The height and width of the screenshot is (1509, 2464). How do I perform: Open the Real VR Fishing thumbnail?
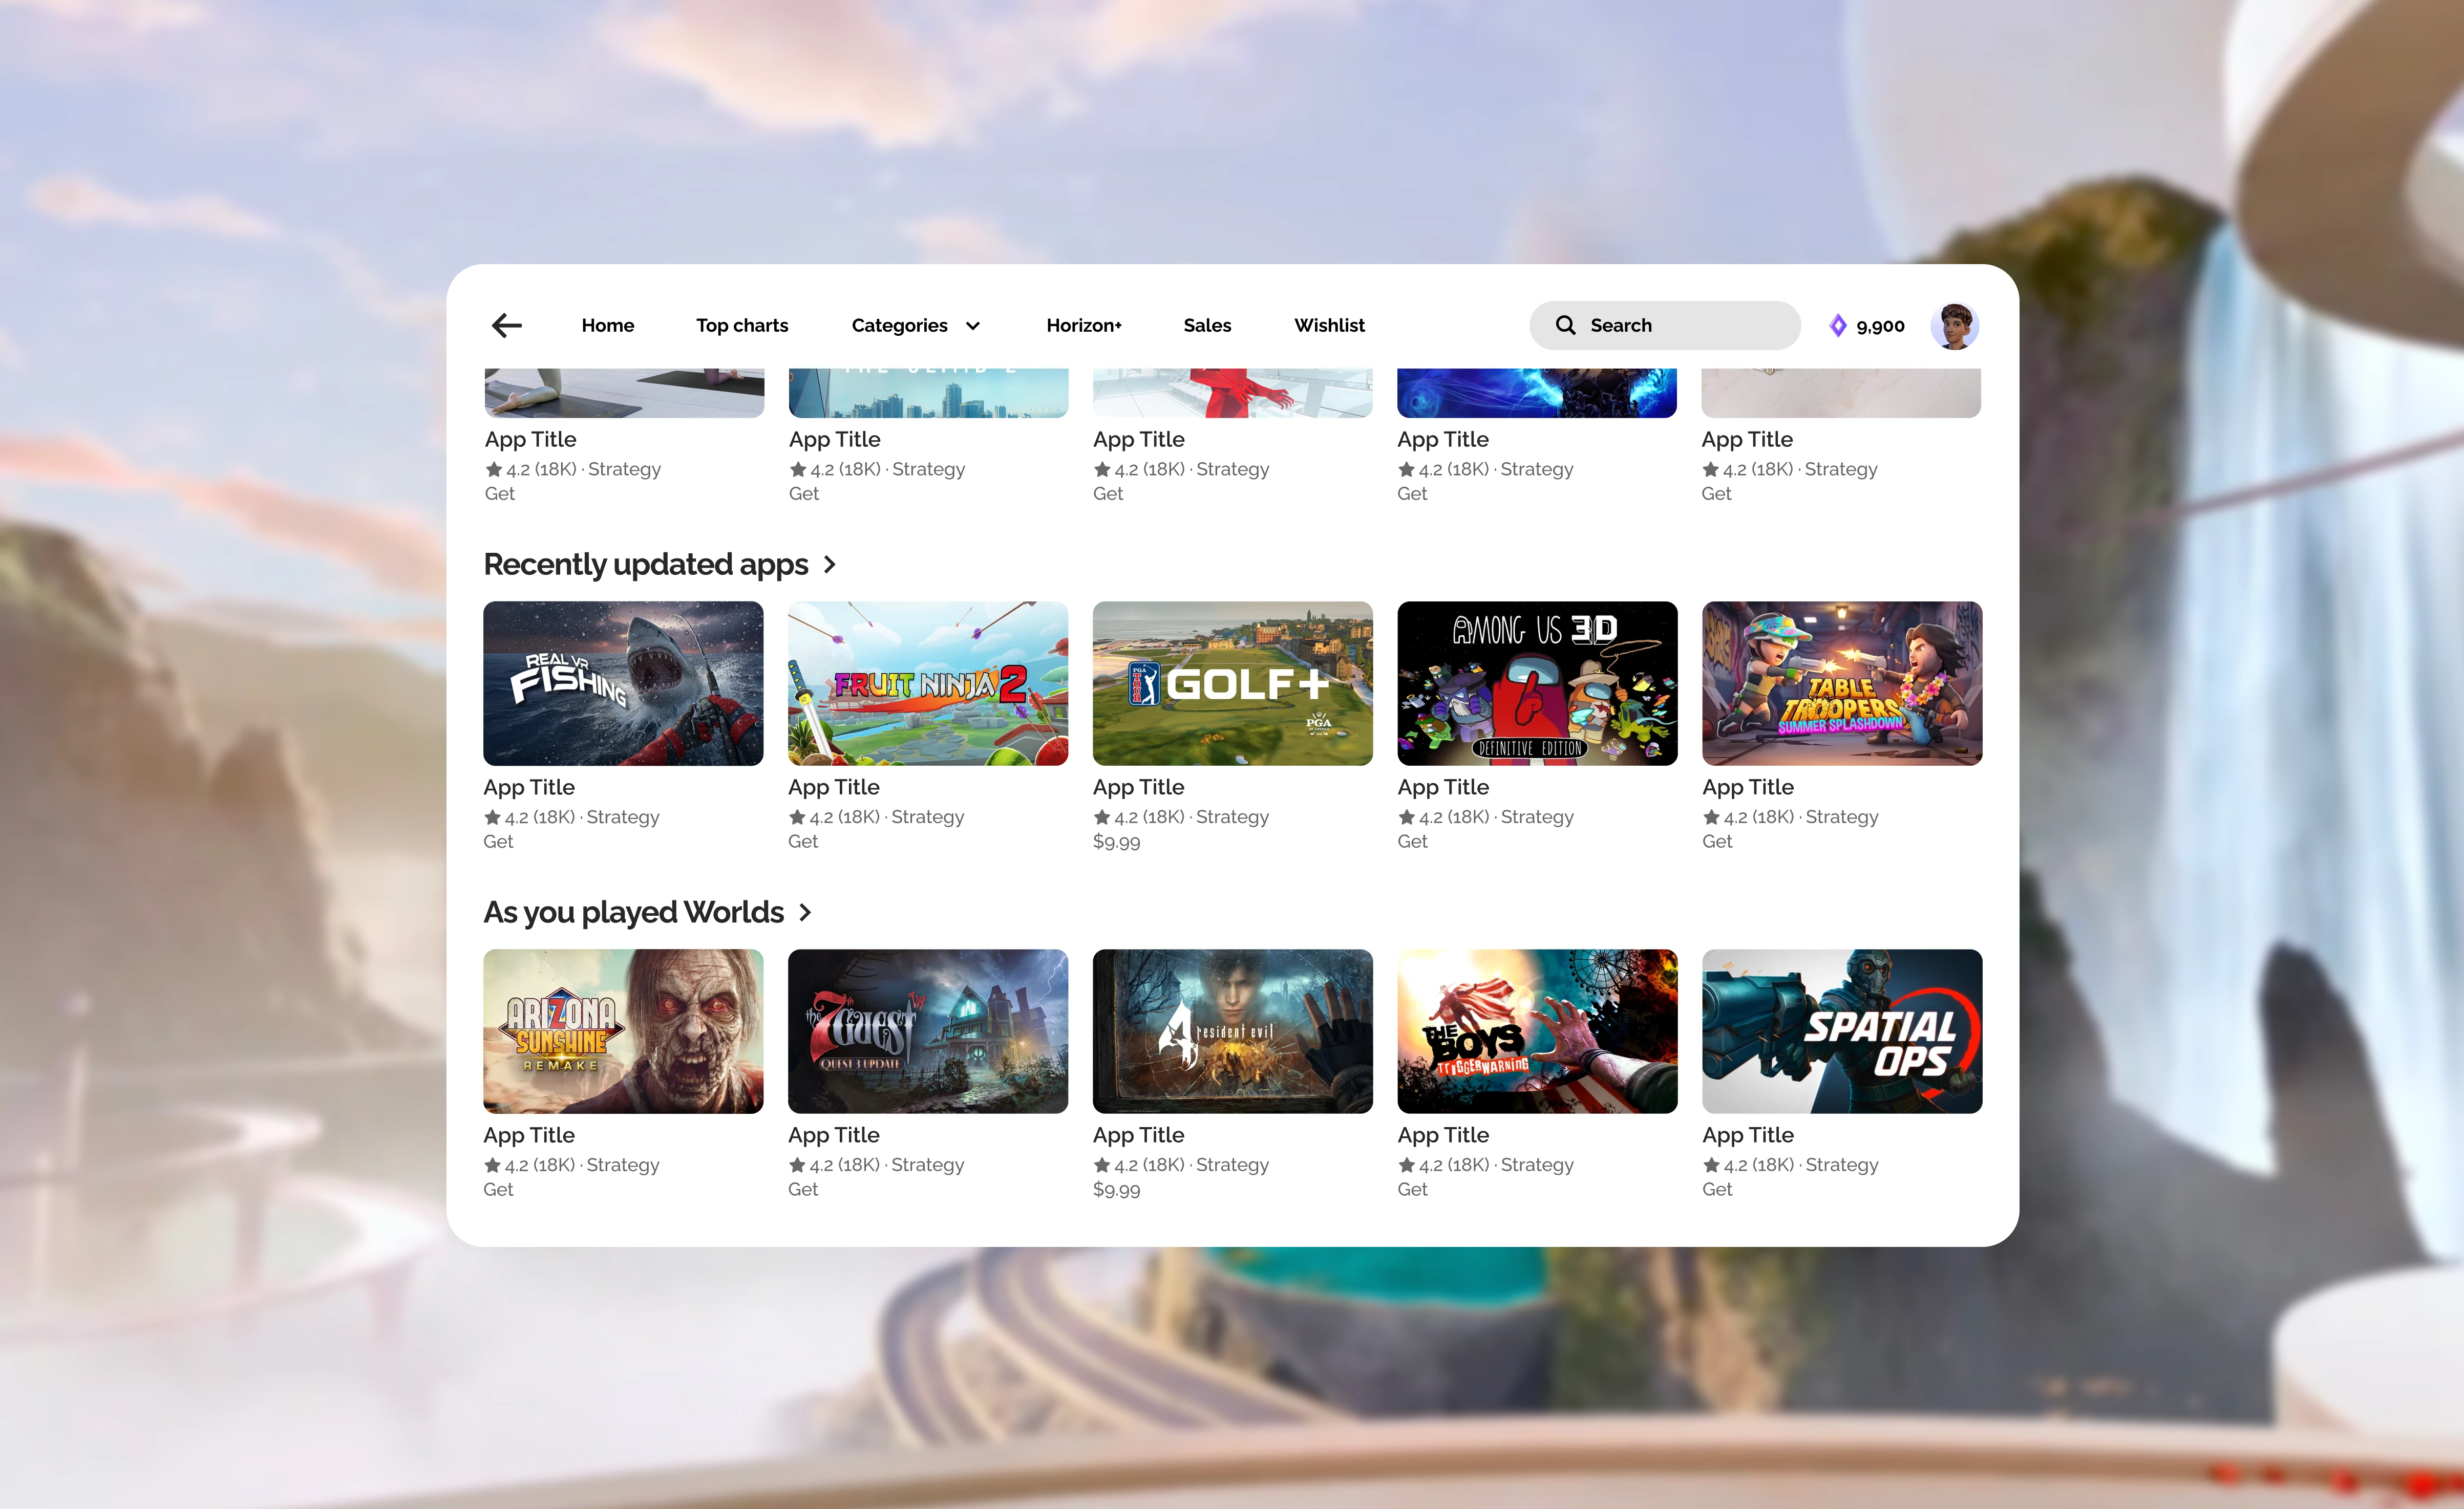(623, 683)
